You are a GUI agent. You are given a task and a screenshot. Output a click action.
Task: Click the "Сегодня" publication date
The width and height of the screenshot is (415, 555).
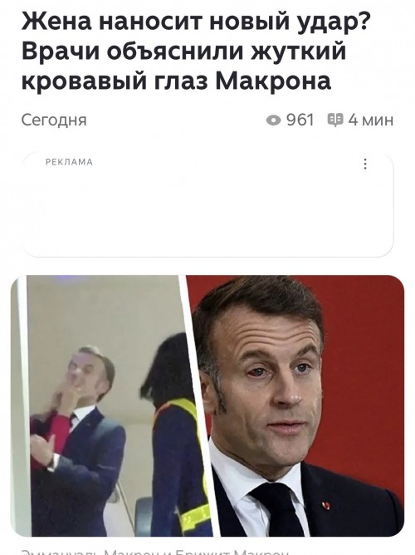[54, 120]
